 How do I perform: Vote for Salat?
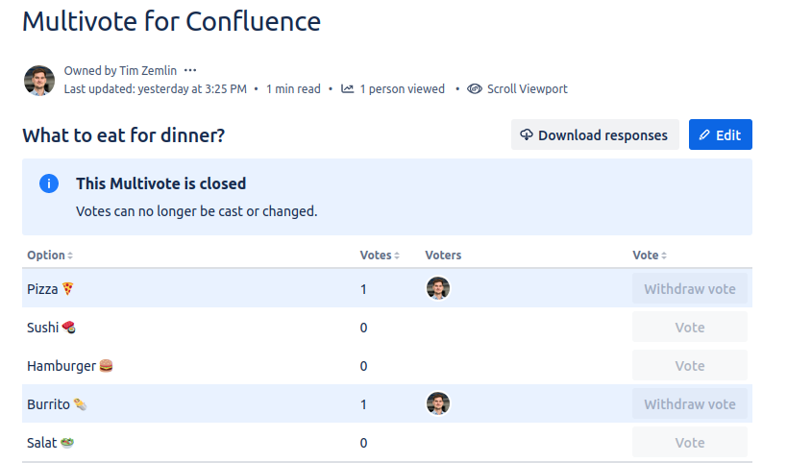[x=689, y=443]
